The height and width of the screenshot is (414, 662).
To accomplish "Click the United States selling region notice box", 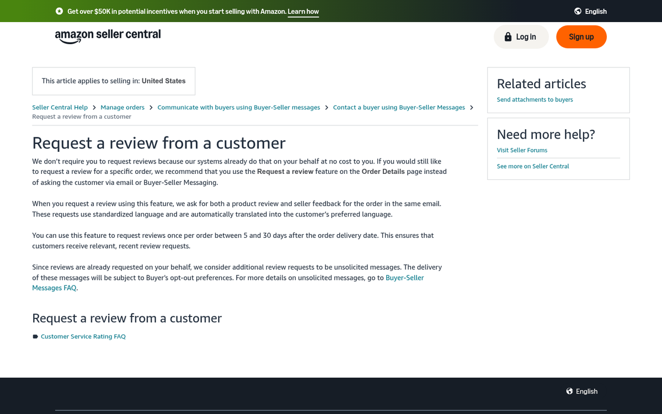I will coord(113,81).
